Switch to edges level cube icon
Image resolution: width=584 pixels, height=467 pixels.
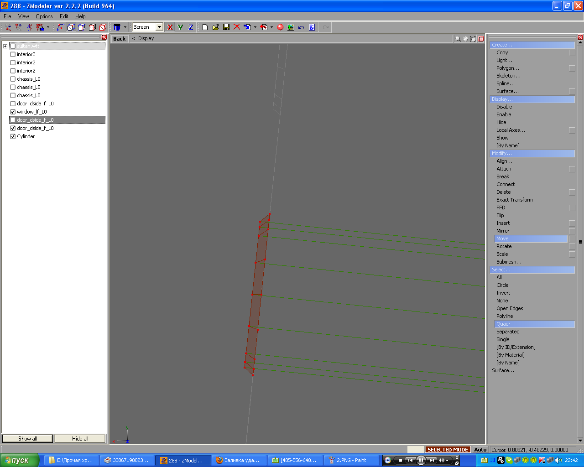coord(71,27)
